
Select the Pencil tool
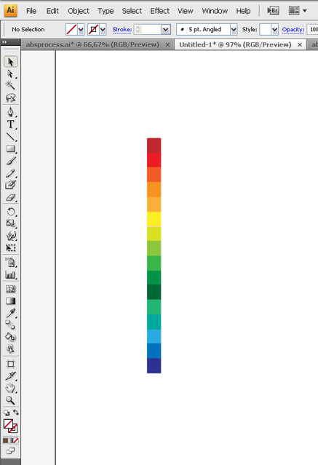pyautogui.click(x=11, y=173)
